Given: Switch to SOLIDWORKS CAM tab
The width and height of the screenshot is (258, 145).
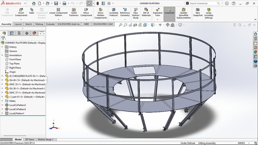Looking at the screenshot, I should [x=103, y=24].
